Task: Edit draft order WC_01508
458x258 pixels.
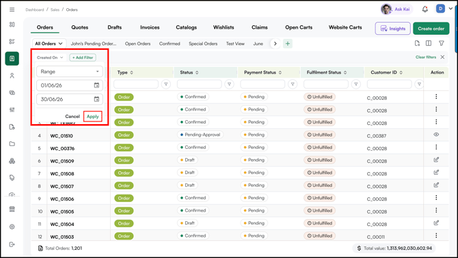Action: click(436, 172)
